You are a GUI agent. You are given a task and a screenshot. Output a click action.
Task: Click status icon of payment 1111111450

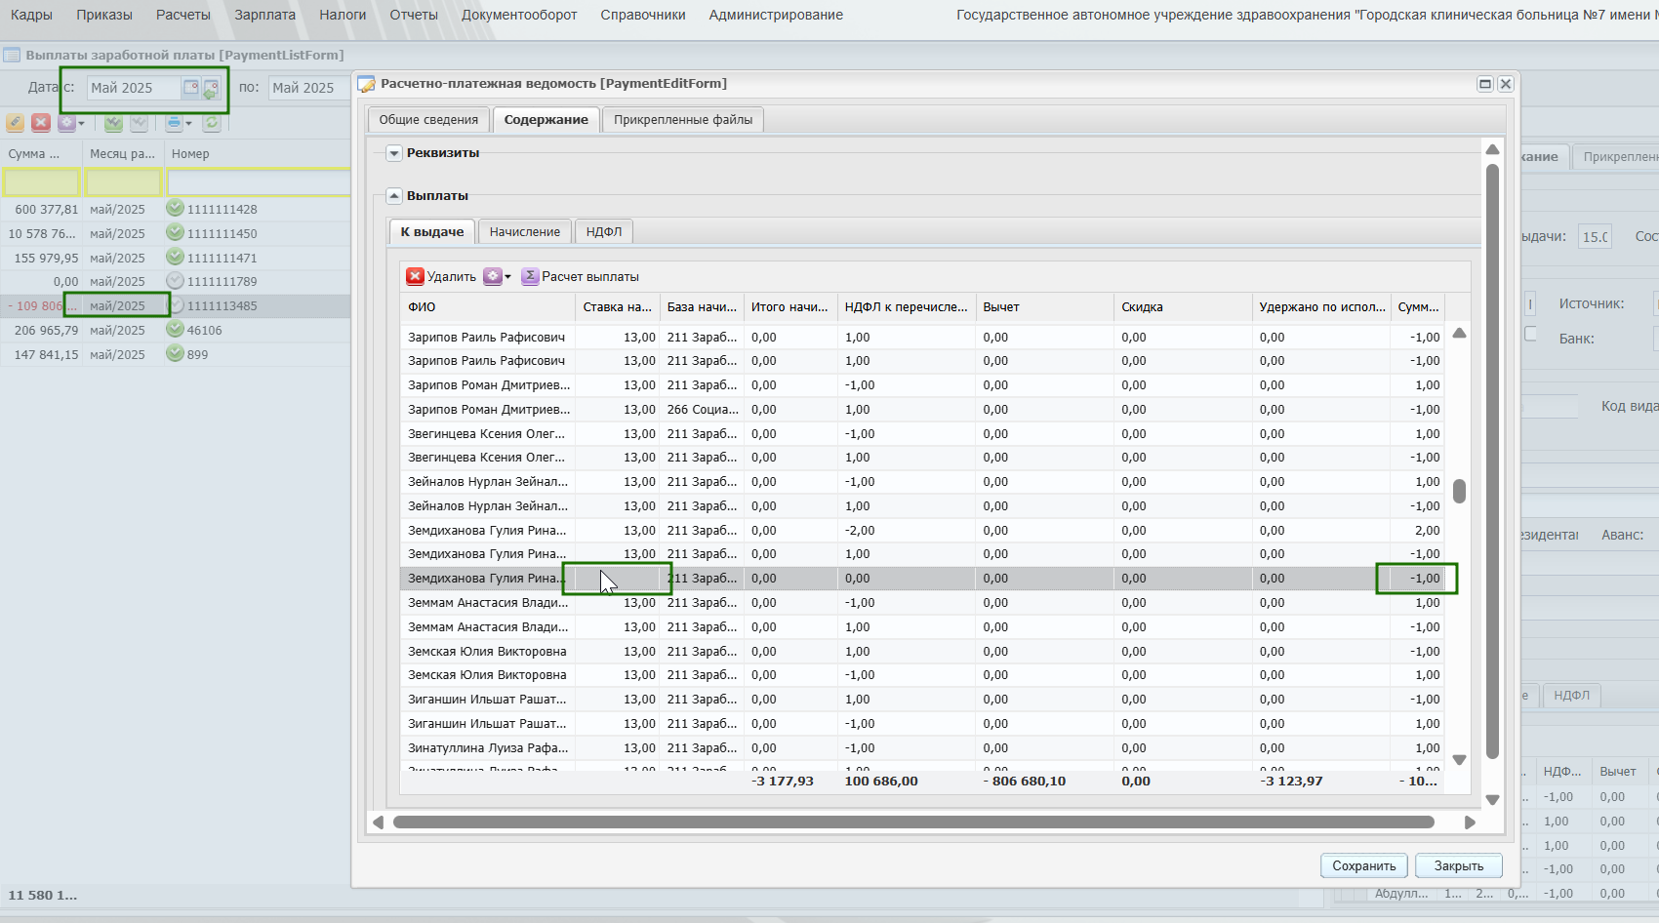click(175, 232)
